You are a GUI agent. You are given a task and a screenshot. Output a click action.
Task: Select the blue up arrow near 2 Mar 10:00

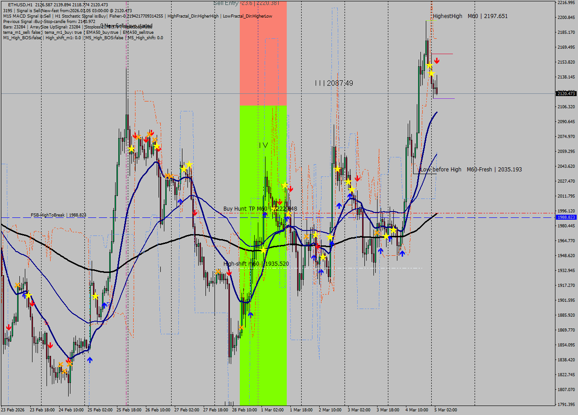(331, 245)
